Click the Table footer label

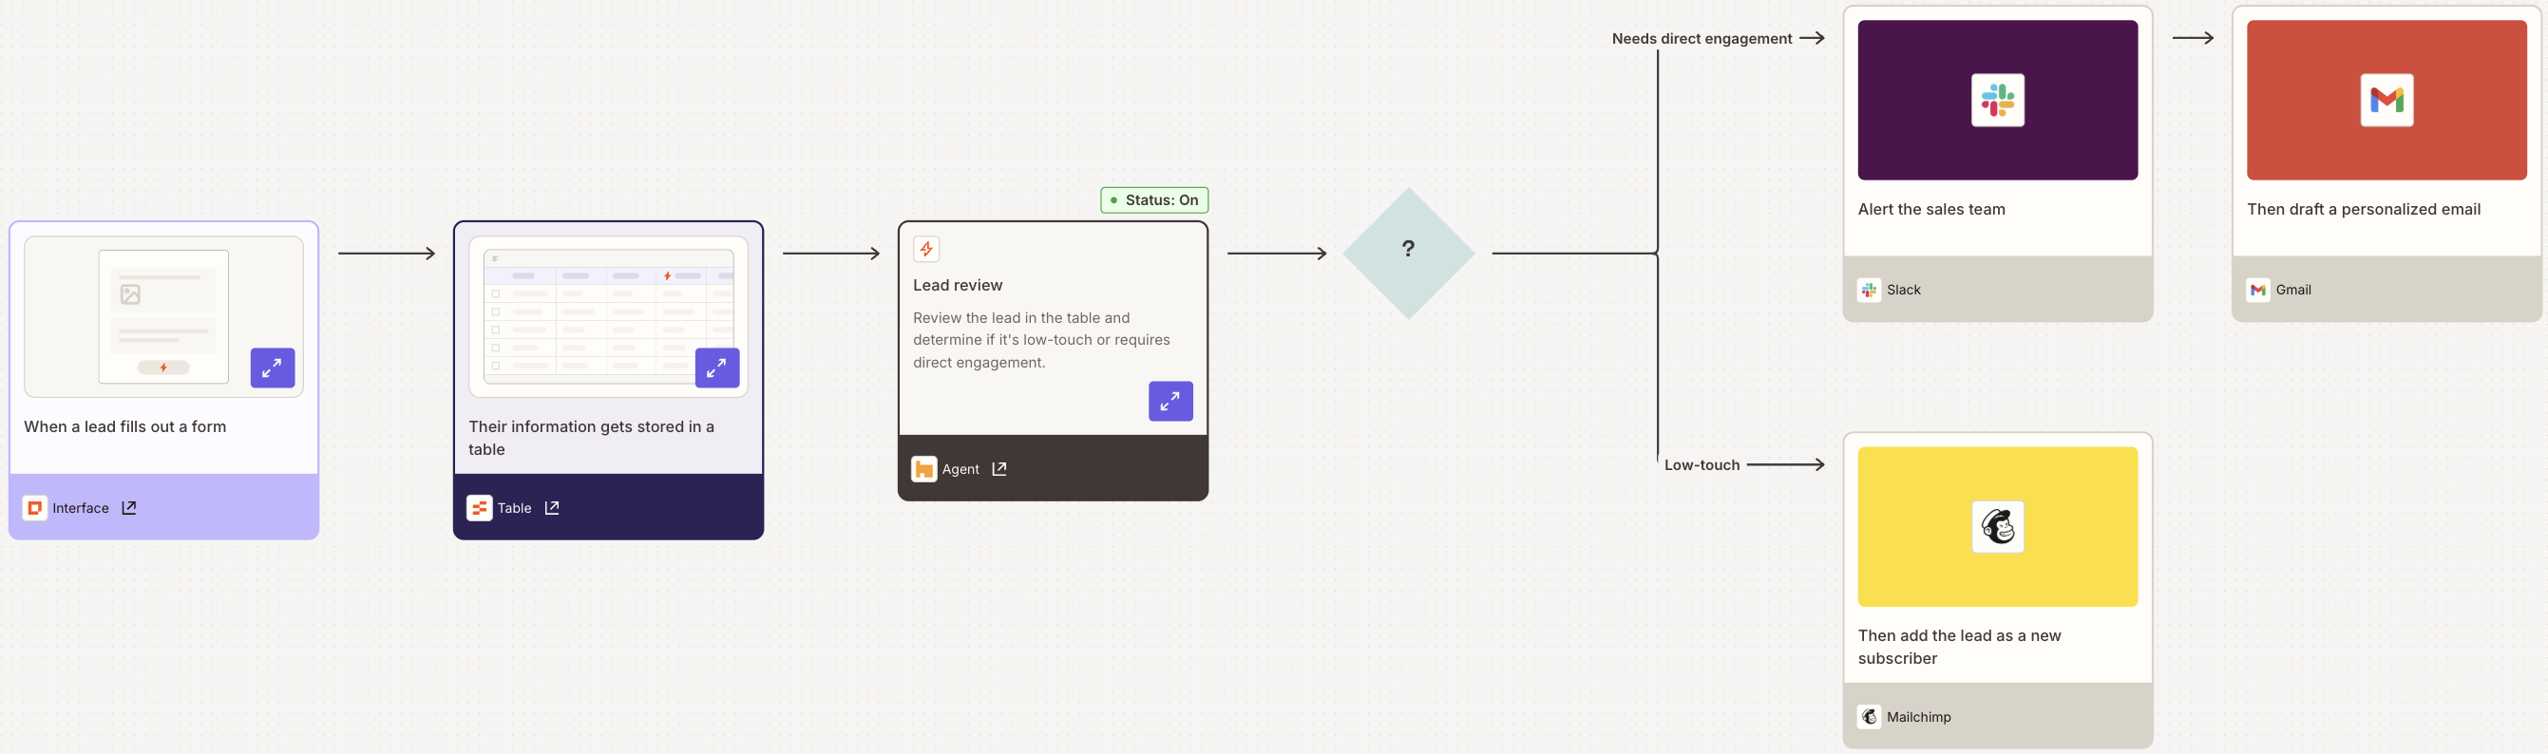click(x=514, y=508)
